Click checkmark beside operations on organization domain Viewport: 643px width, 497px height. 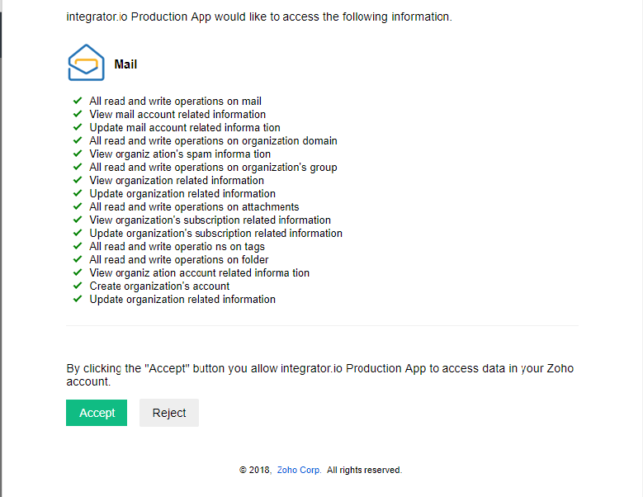[78, 140]
